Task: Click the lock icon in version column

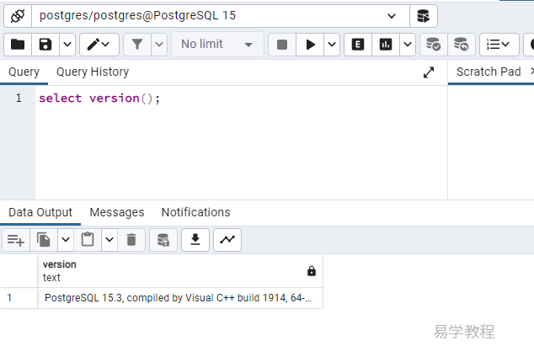Action: tap(312, 271)
